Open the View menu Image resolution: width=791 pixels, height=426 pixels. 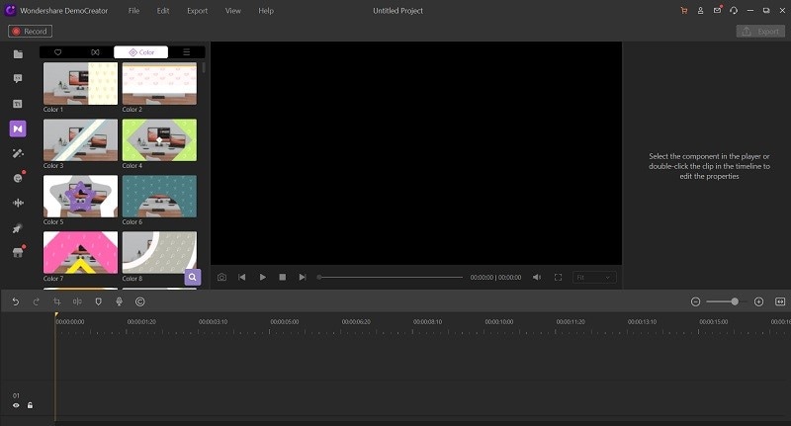tap(233, 11)
